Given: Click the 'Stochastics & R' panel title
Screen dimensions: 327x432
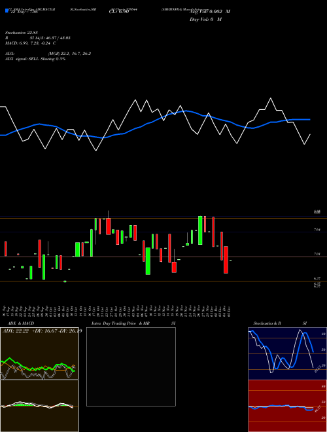Looking at the screenshot, I should (267, 323).
